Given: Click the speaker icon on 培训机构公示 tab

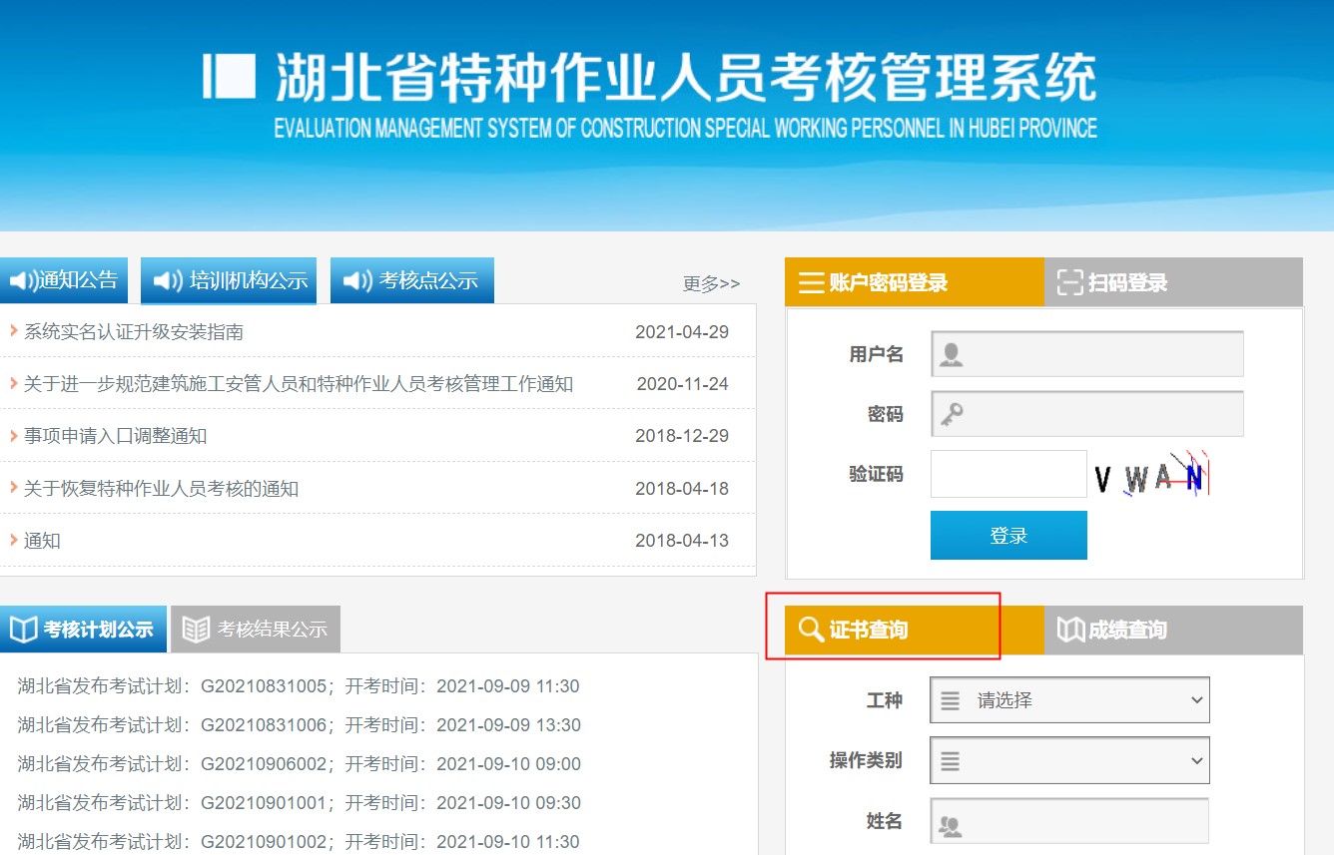Looking at the screenshot, I should click(167, 280).
